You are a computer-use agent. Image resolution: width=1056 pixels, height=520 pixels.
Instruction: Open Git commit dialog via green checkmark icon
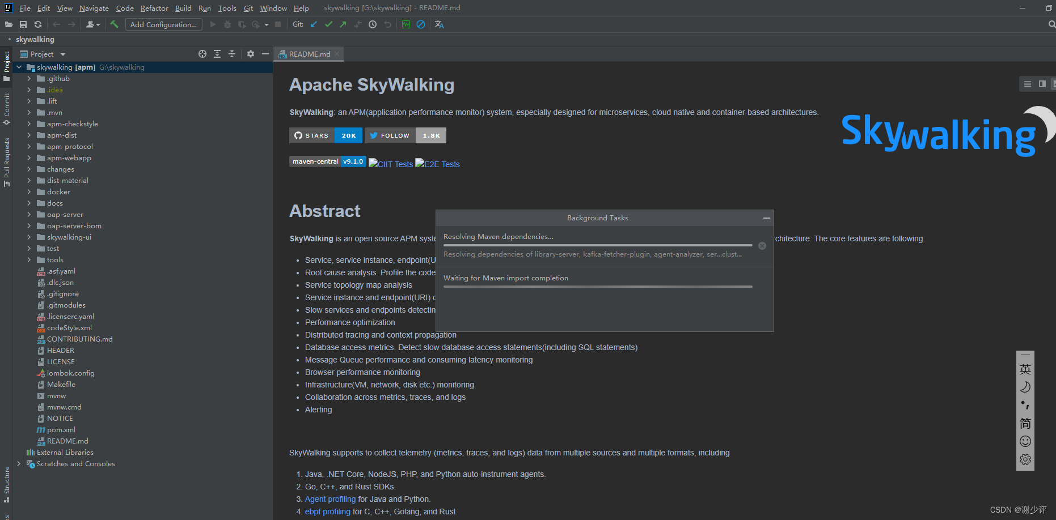[x=328, y=24]
